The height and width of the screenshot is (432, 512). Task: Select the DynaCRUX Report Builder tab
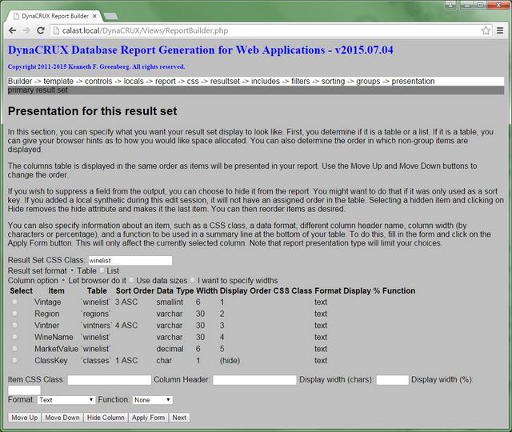click(55, 16)
